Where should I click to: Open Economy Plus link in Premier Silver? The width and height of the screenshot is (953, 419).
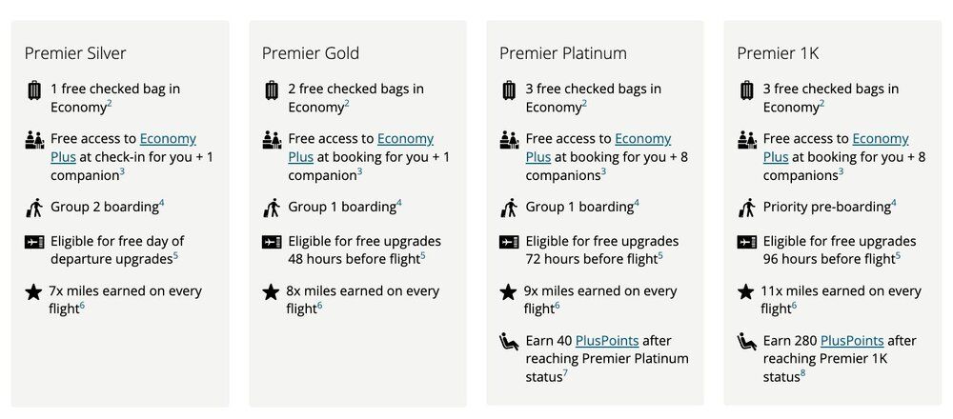click(168, 139)
